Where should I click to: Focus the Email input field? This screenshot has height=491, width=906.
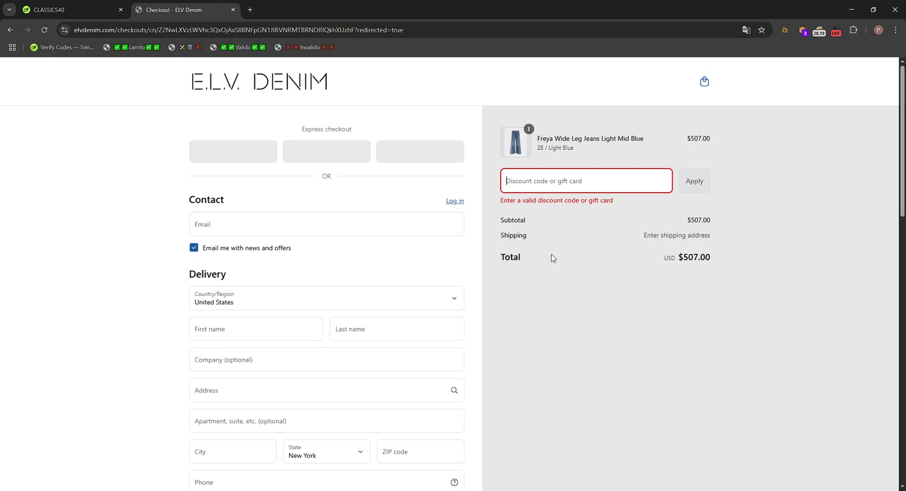point(327,224)
